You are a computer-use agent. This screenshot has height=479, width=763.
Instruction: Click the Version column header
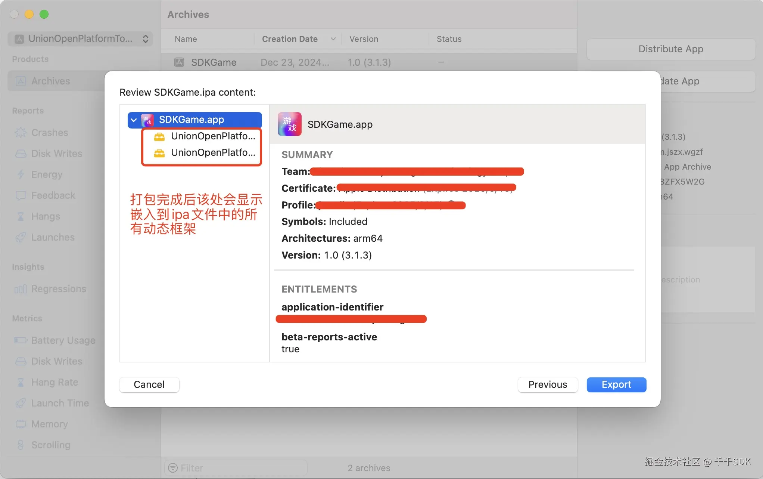(x=364, y=39)
